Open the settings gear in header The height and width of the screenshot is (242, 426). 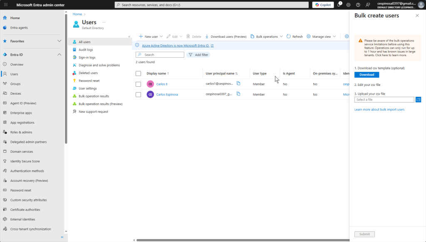349,5
